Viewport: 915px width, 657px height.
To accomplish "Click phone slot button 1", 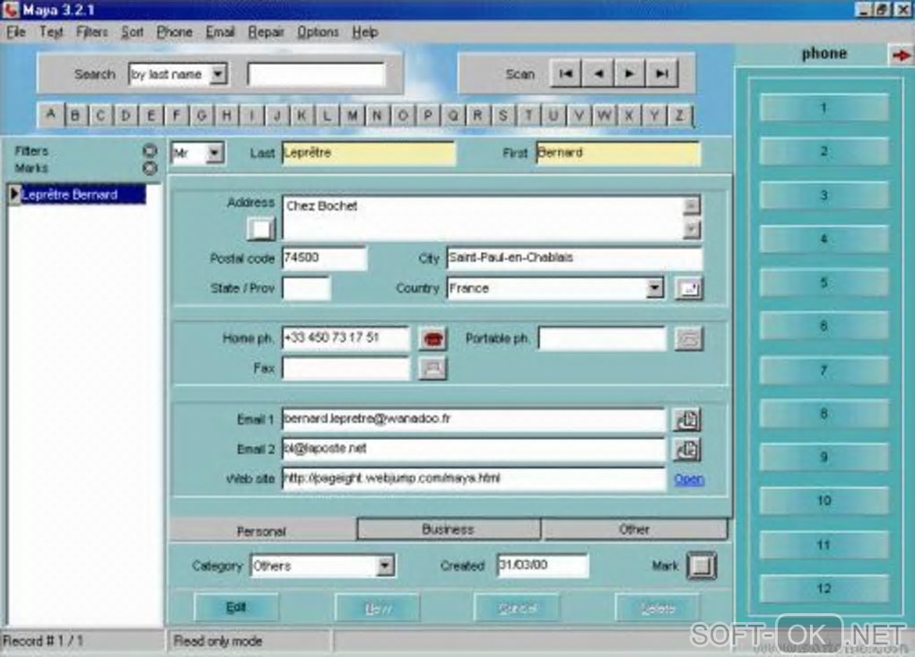I will [x=824, y=108].
